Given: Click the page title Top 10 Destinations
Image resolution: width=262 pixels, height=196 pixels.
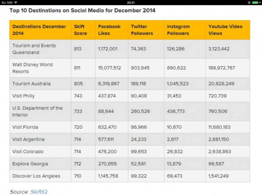Looking at the screenshot, I should click(x=82, y=10).
